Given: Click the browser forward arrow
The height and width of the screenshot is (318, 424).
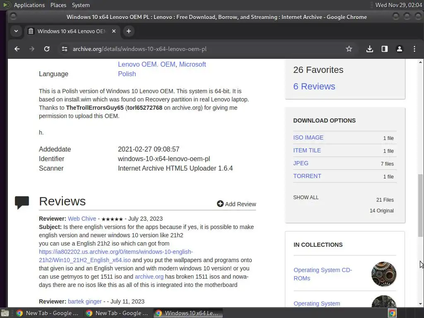Looking at the screenshot, I should point(32,49).
